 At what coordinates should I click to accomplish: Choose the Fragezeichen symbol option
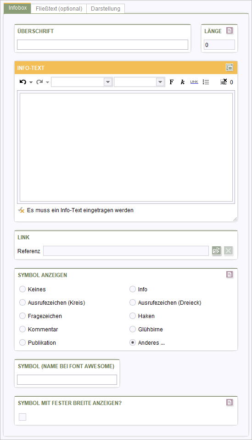tap(22, 316)
